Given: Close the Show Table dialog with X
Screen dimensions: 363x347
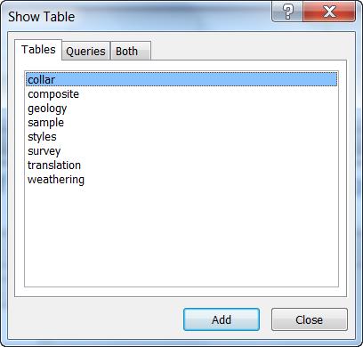Looking at the screenshot, I should coord(329,12).
